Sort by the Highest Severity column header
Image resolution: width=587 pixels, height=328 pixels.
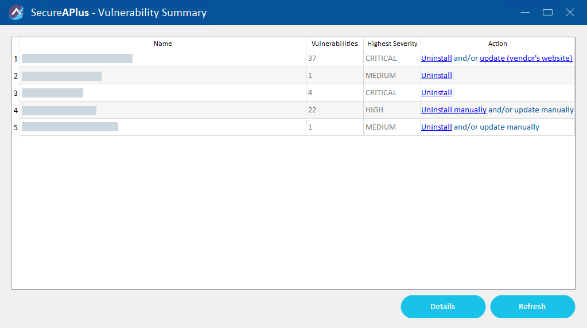pos(392,44)
